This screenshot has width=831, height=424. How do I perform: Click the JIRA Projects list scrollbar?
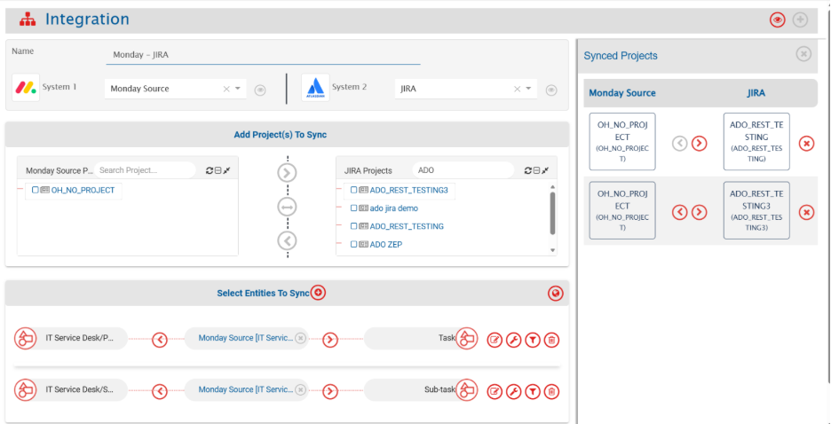coord(553,213)
